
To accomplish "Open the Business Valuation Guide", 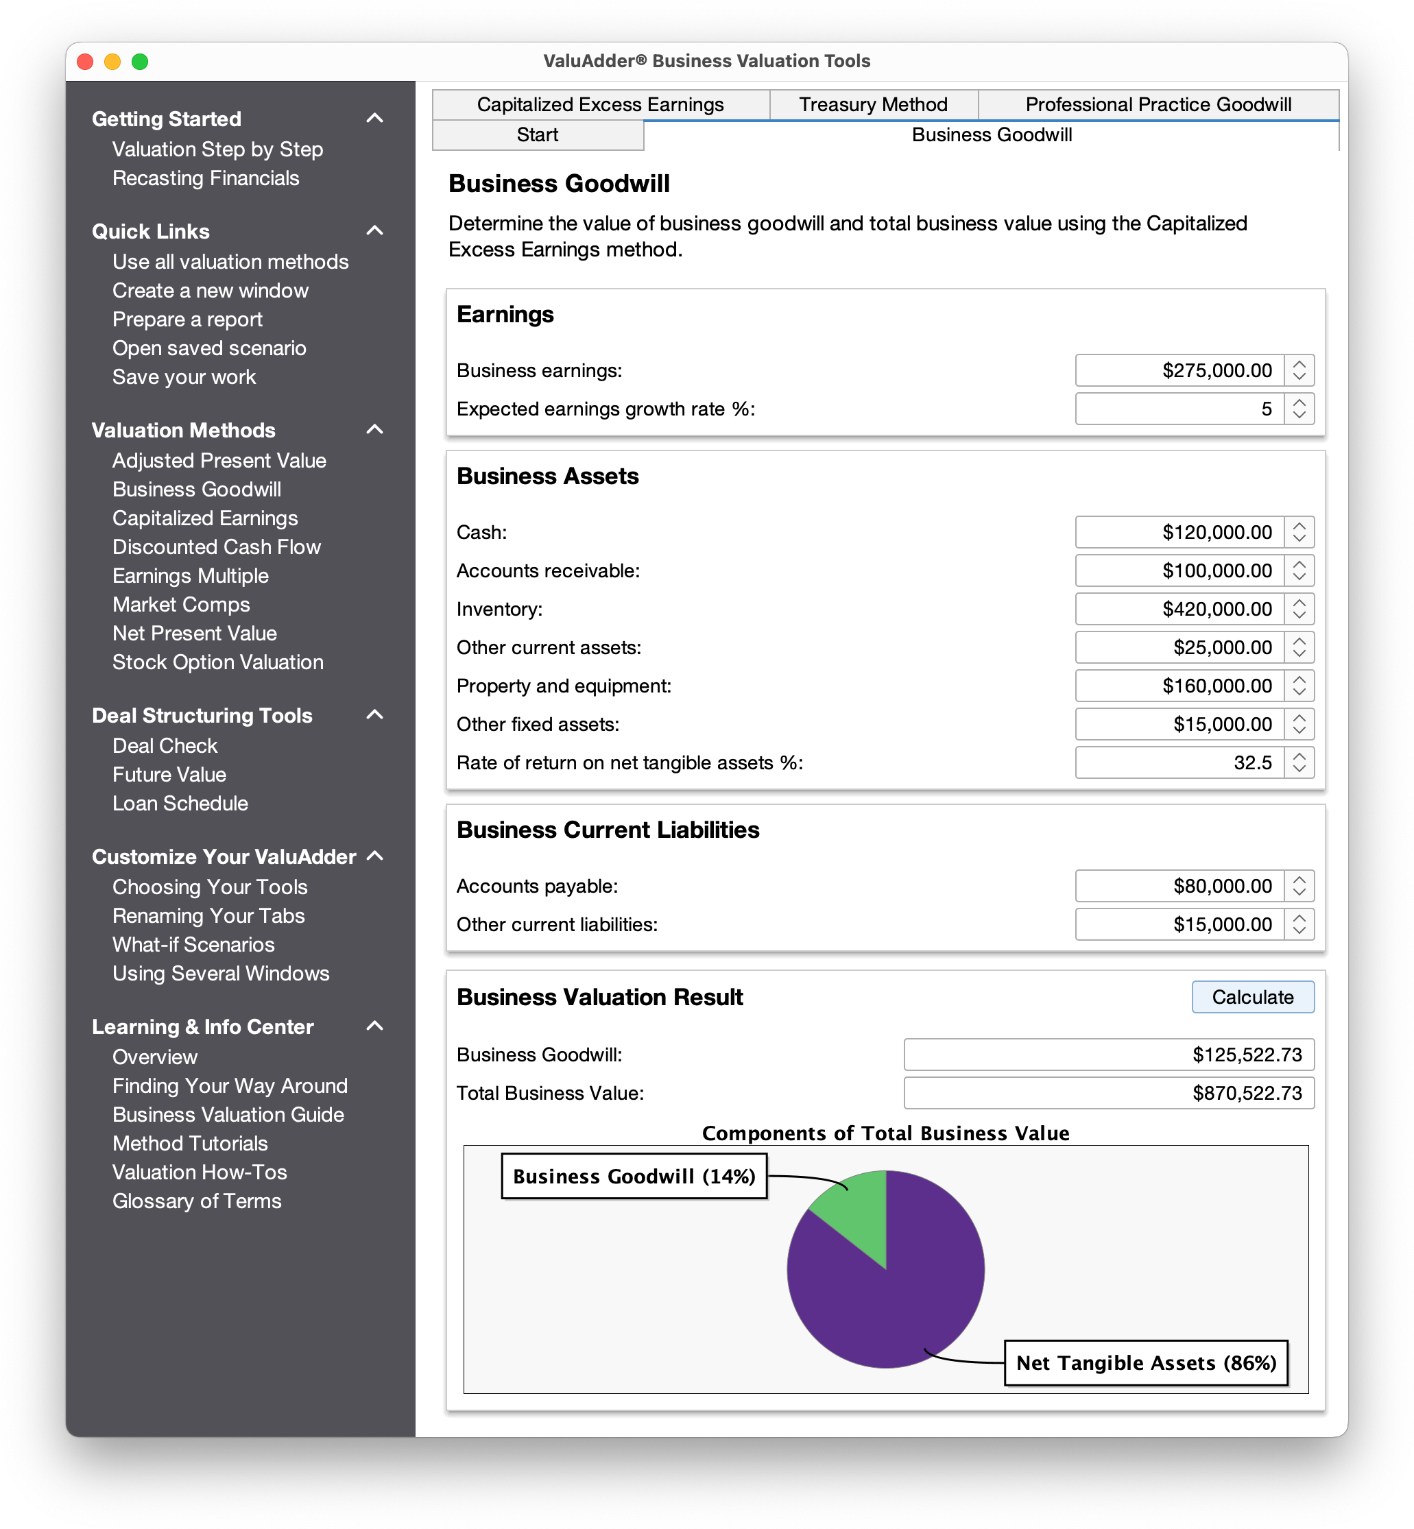I will point(228,1114).
